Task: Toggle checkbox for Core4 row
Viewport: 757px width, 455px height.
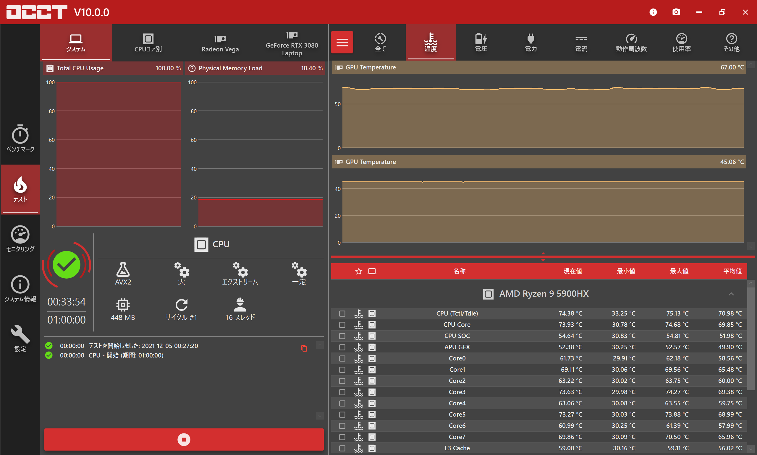Action: coord(342,403)
